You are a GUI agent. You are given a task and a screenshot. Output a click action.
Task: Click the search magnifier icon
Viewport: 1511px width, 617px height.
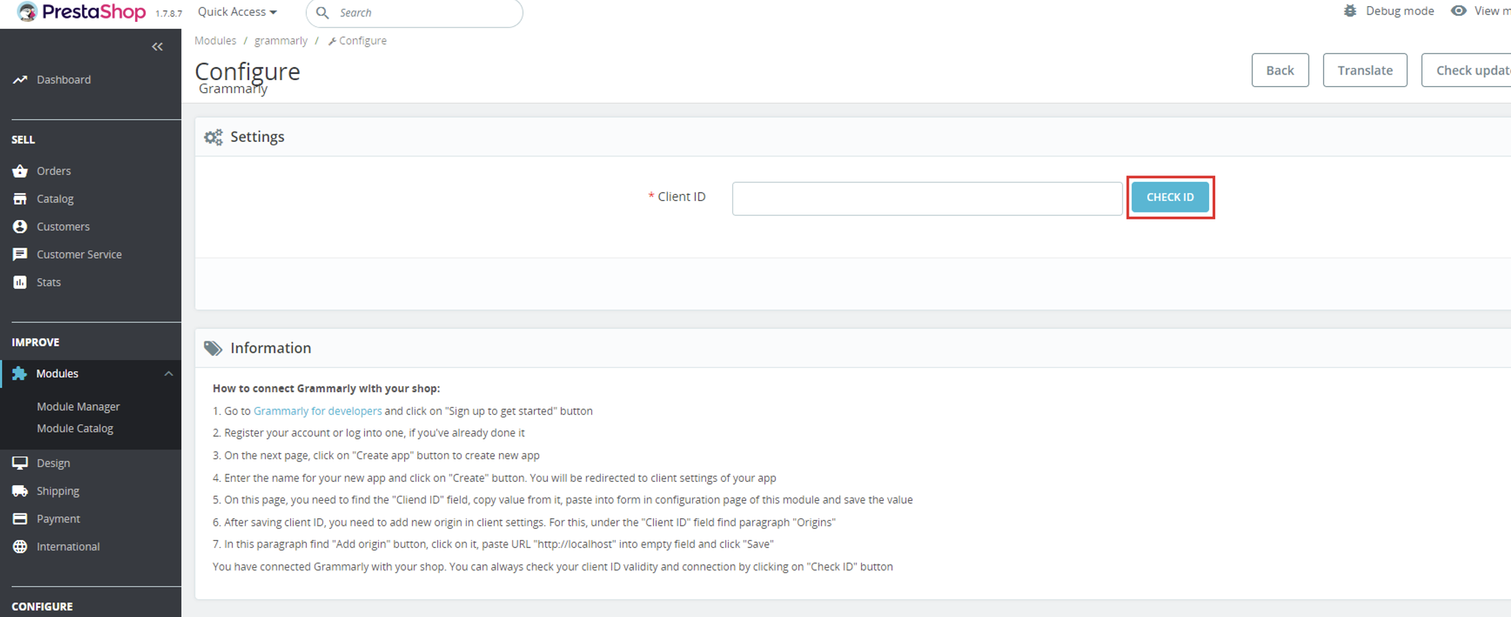click(x=323, y=12)
